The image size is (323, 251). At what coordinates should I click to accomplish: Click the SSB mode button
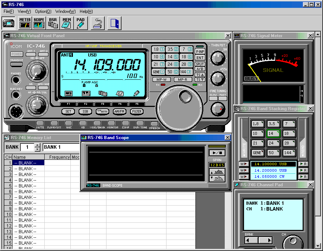pyautogui.click(x=85, y=112)
